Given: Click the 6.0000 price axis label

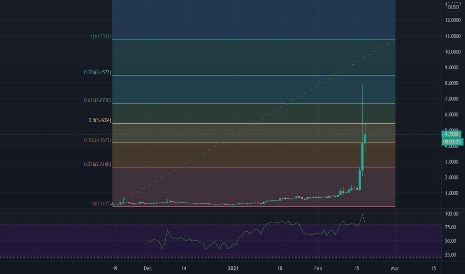Looking at the screenshot, I should (x=452, y=115).
